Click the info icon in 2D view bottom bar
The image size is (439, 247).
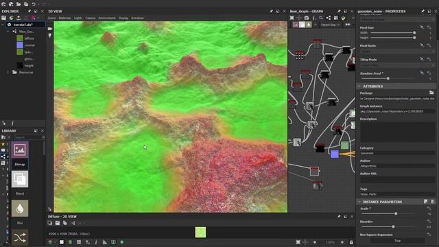[x=96, y=242]
